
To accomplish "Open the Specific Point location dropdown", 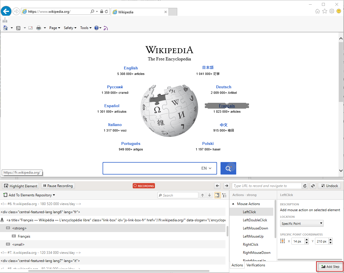I will pos(302,223).
